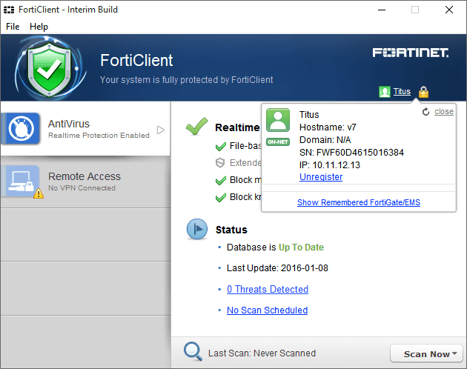Screen dimensions: 467x369
Task: Click the Titus user link in header
Action: 402,91
